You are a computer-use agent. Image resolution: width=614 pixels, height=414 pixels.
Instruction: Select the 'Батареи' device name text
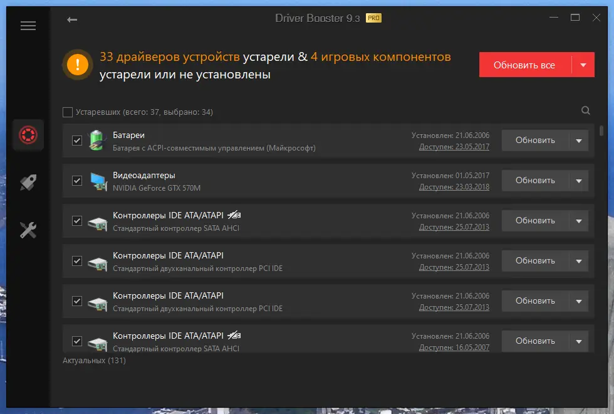coord(128,135)
